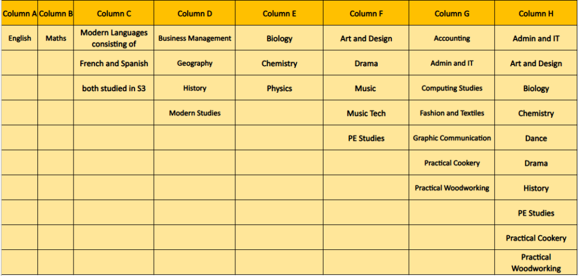Click Practical Woodworking in Column G
Screen dimensions: 579x276
click(x=452, y=188)
